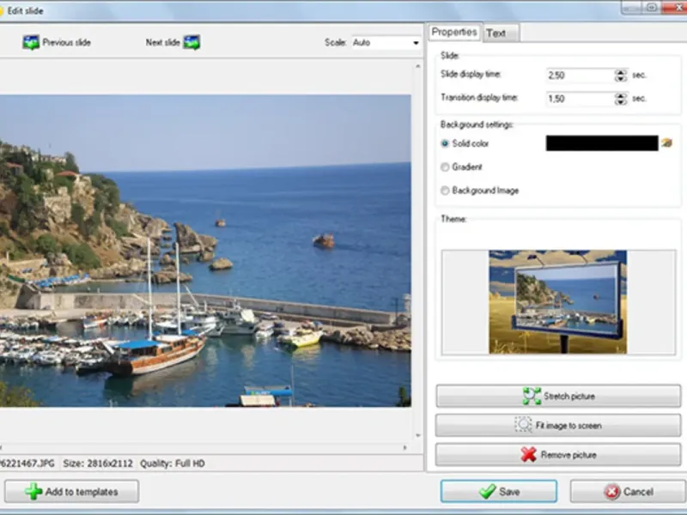Click the billboard theme thumbnail
This screenshot has width=687, height=515.
[x=557, y=302]
